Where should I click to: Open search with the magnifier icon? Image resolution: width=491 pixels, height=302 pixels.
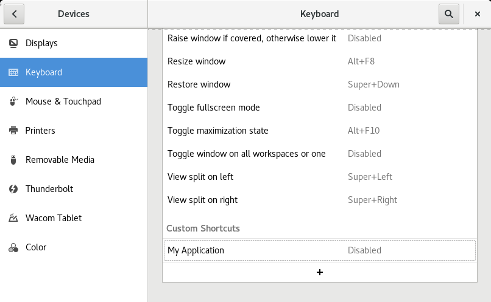click(x=448, y=13)
